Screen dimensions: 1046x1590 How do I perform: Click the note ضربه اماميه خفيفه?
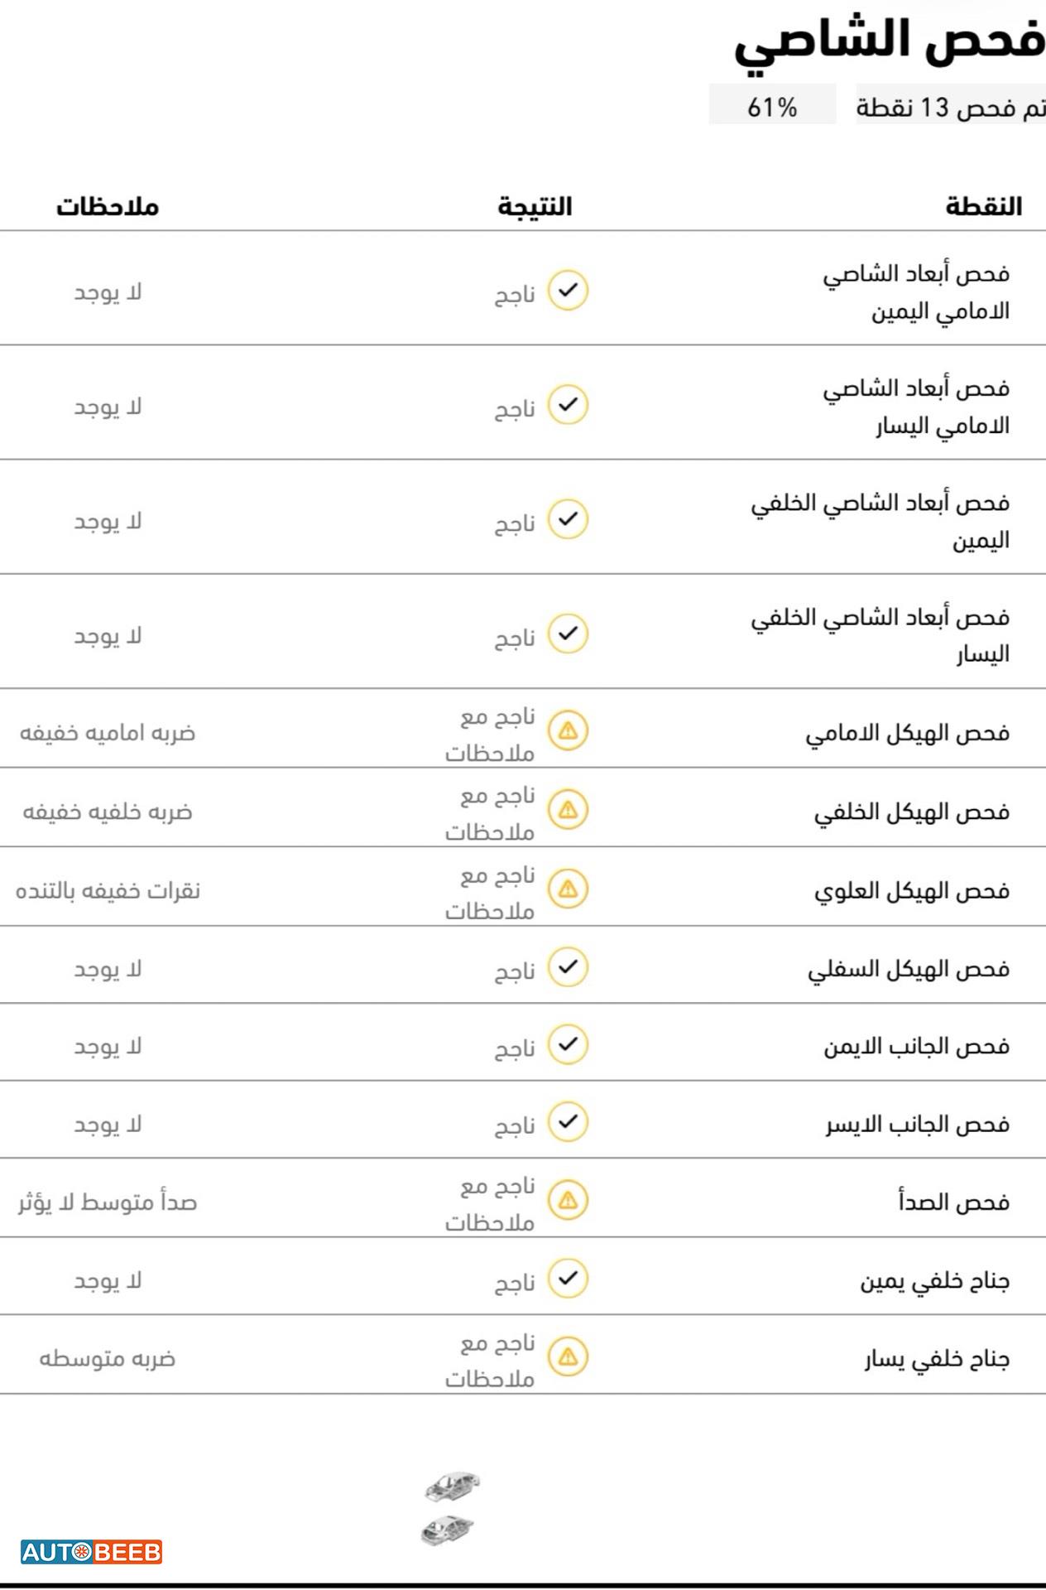pos(108,733)
